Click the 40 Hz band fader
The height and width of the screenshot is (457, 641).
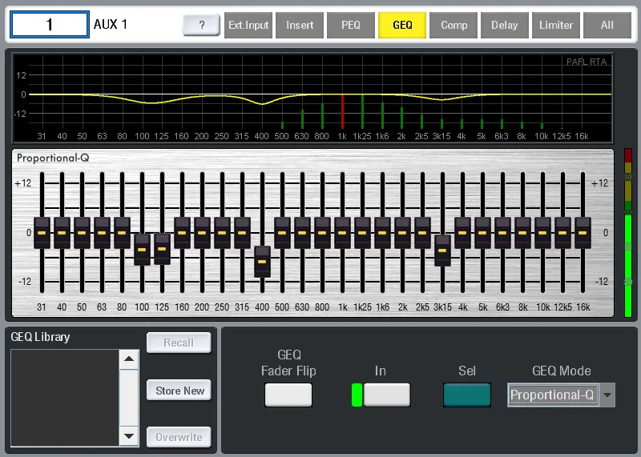point(62,233)
